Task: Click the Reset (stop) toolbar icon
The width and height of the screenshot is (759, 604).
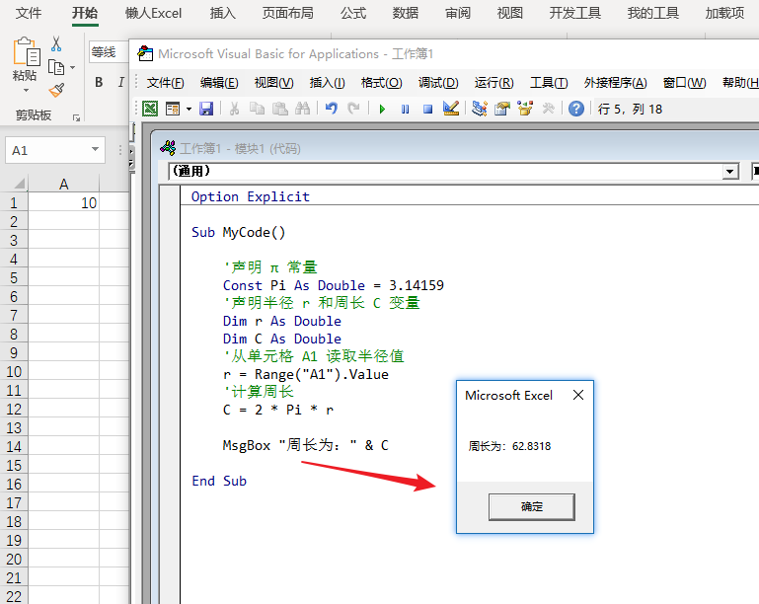Action: 427,109
